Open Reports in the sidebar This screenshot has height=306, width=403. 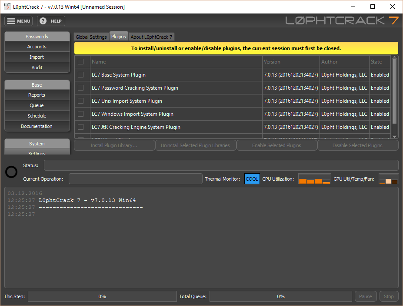pos(37,95)
